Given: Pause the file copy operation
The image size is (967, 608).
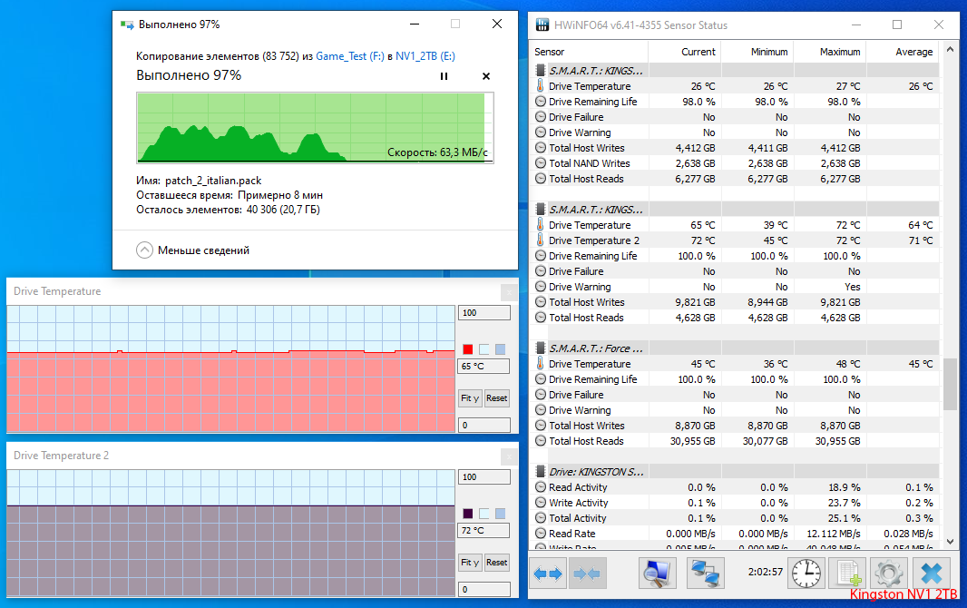Looking at the screenshot, I should coord(444,76).
